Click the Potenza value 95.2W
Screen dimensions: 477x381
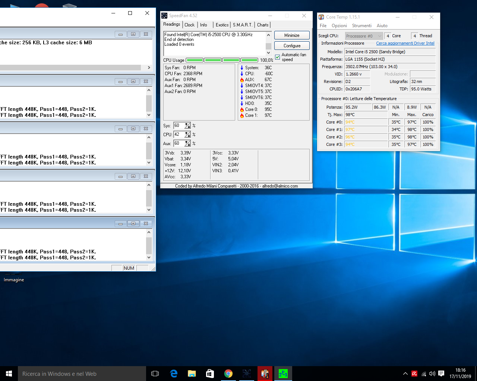click(x=358, y=107)
